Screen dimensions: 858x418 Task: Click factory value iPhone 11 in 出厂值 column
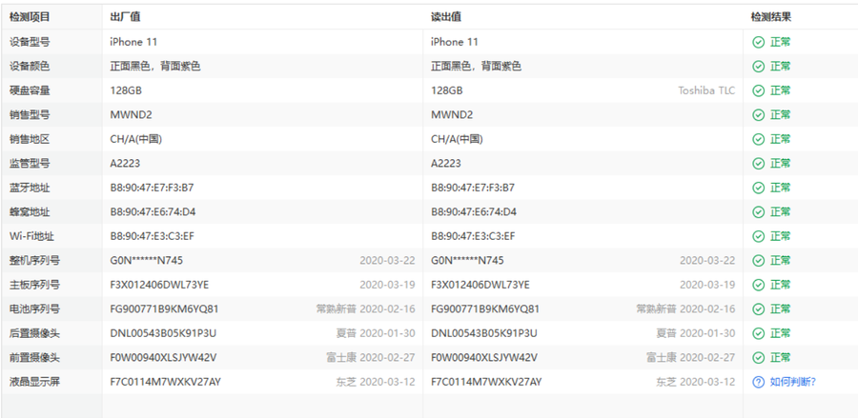pos(134,42)
